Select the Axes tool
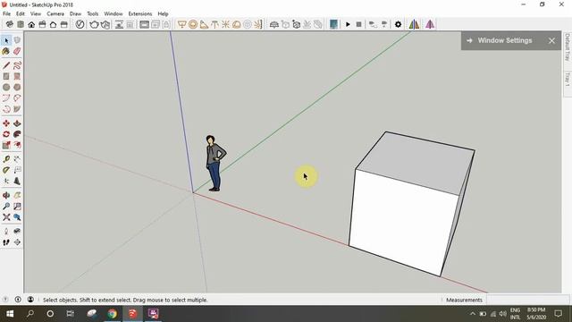Image resolution: width=572 pixels, height=322 pixels. [6, 181]
